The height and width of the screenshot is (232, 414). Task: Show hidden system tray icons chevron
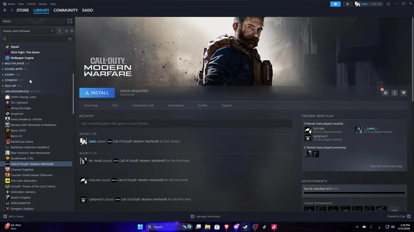click(357, 227)
